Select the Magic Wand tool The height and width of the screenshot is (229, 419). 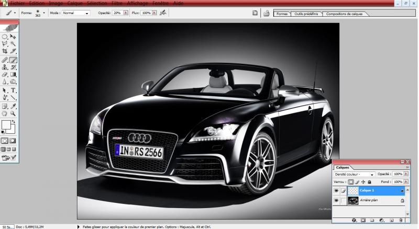13,44
